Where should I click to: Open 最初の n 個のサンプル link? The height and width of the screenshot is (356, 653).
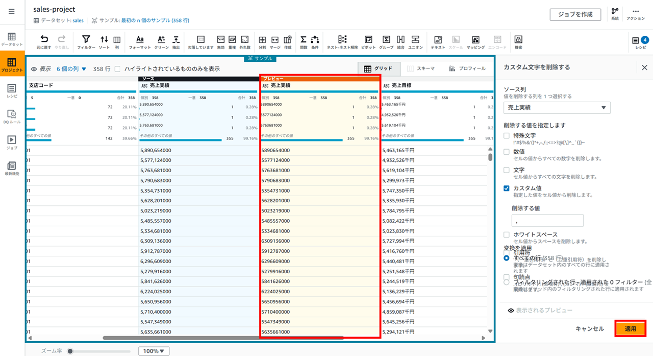155,20
